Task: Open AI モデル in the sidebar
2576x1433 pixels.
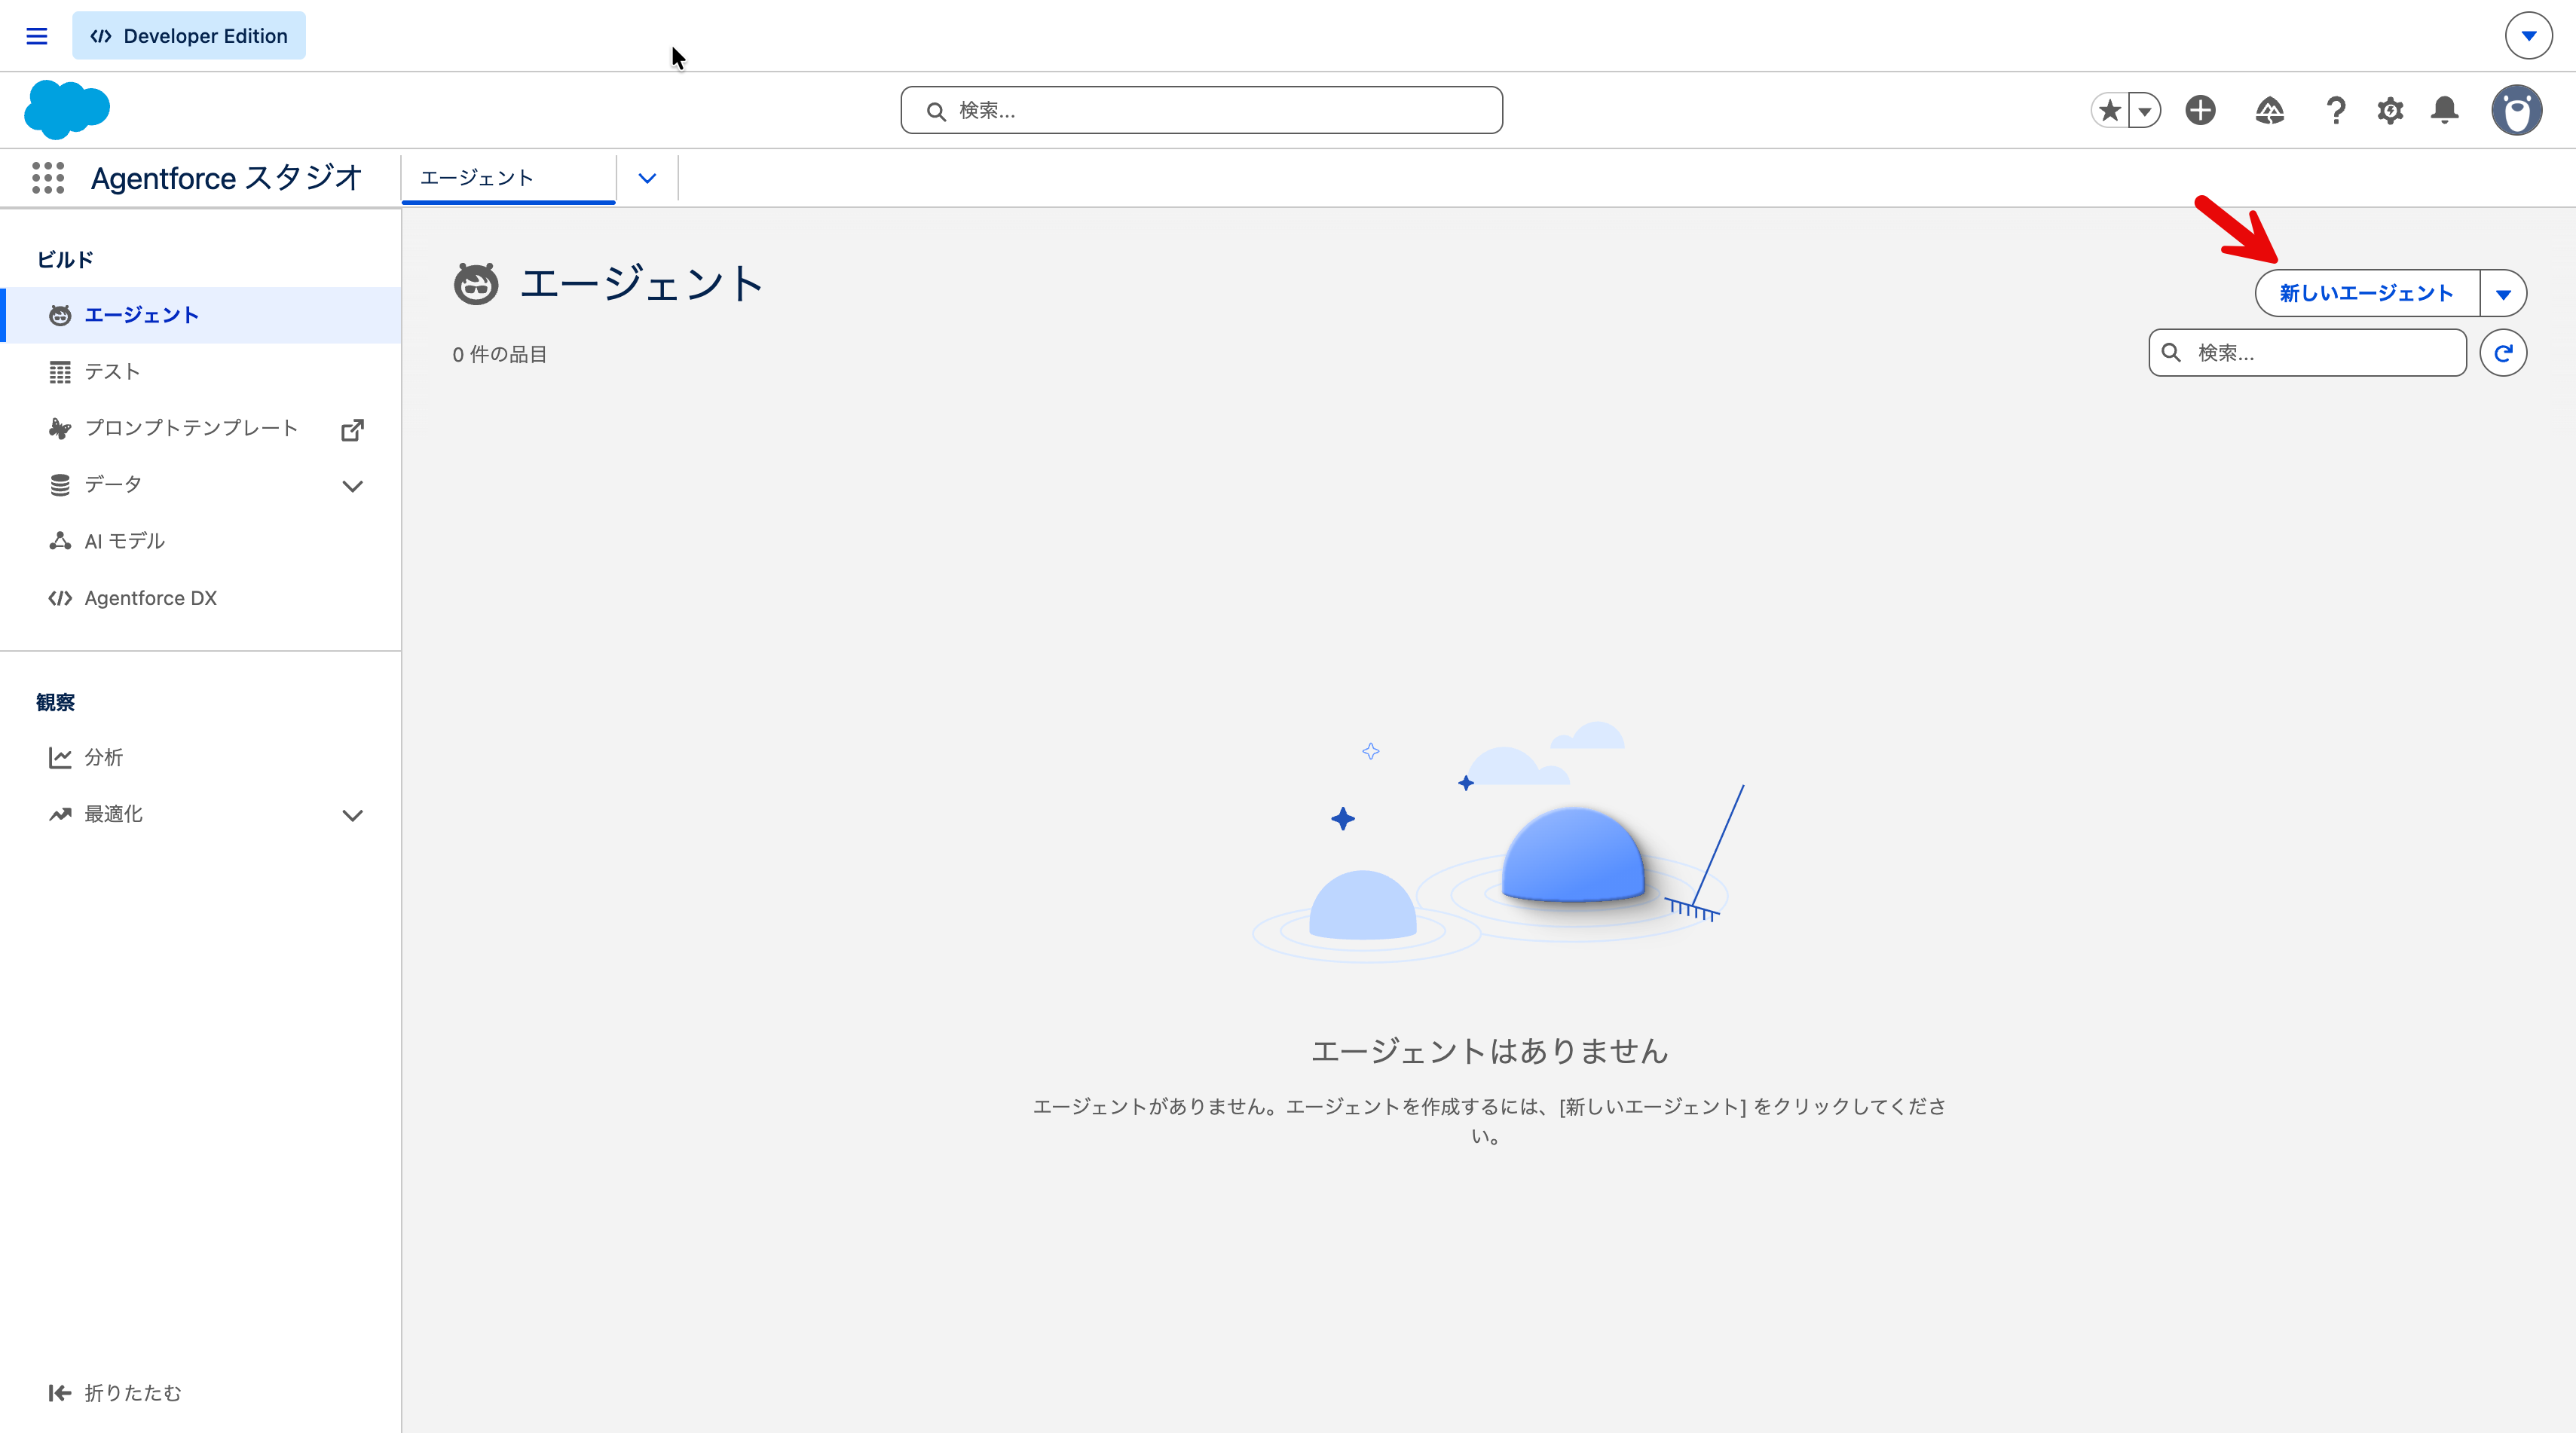Action: coord(124,541)
